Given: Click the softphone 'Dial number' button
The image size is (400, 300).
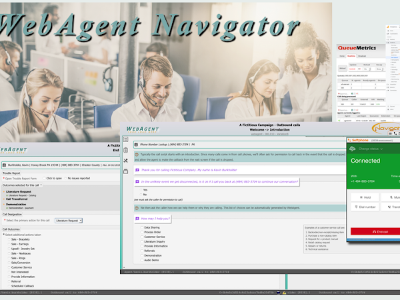Looking at the screenshot, I should point(365,207).
